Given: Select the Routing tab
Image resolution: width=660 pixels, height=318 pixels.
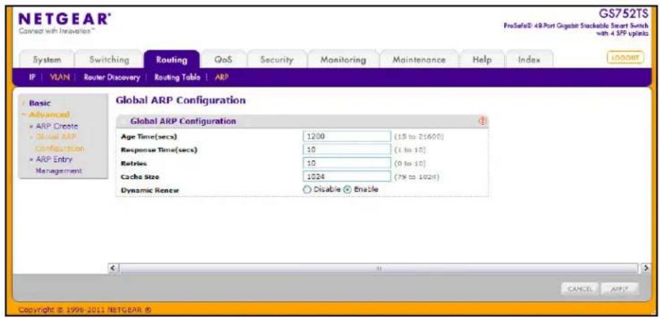Looking at the screenshot, I should click(x=172, y=59).
